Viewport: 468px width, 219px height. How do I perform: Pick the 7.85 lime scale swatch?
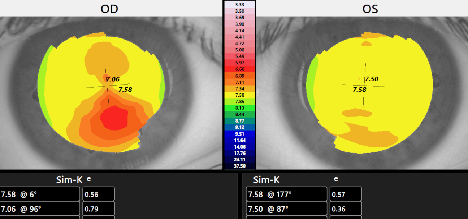click(239, 101)
